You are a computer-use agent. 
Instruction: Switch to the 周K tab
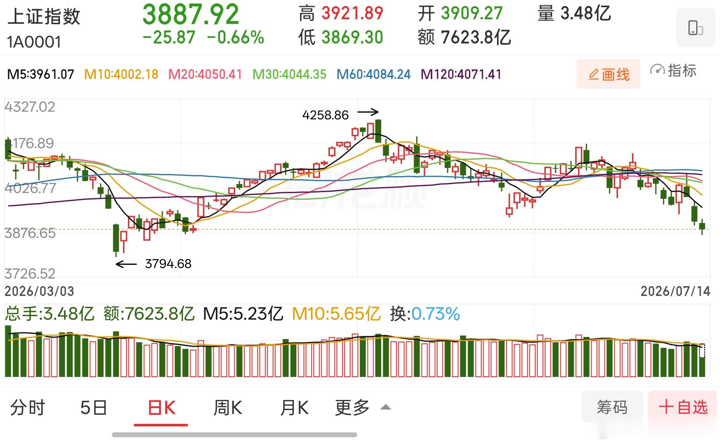click(228, 407)
